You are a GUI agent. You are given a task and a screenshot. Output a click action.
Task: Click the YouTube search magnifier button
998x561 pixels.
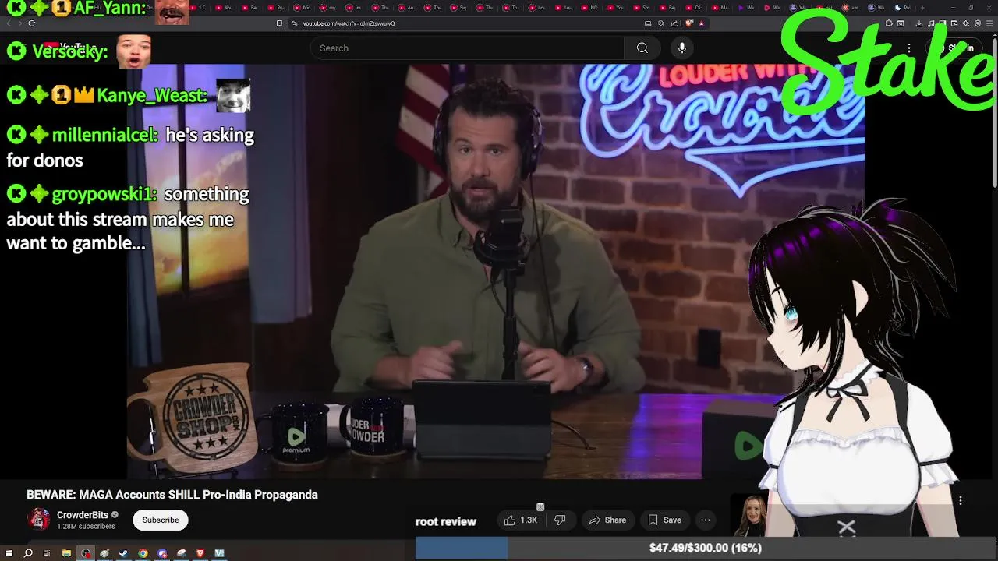[642, 48]
